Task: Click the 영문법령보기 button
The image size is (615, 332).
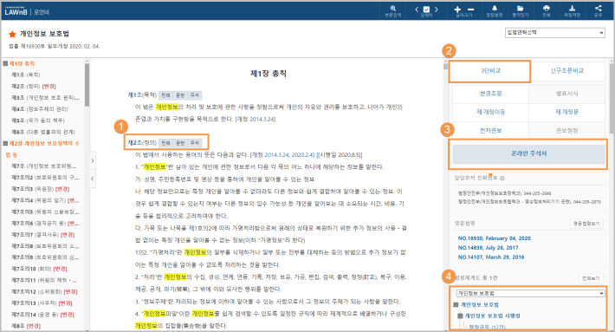Action: pyautogui.click(x=586, y=224)
